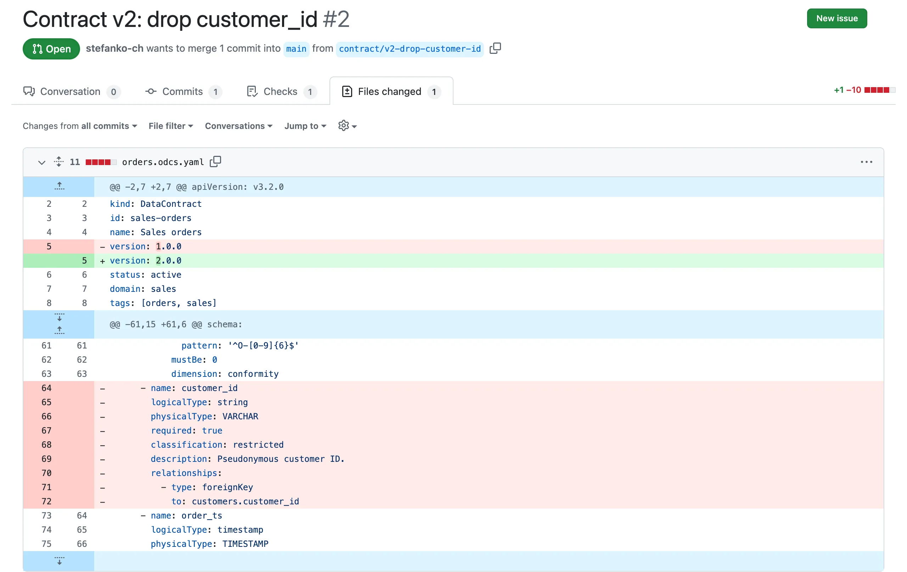
Task: View the Checks tab
Action: pos(282,91)
